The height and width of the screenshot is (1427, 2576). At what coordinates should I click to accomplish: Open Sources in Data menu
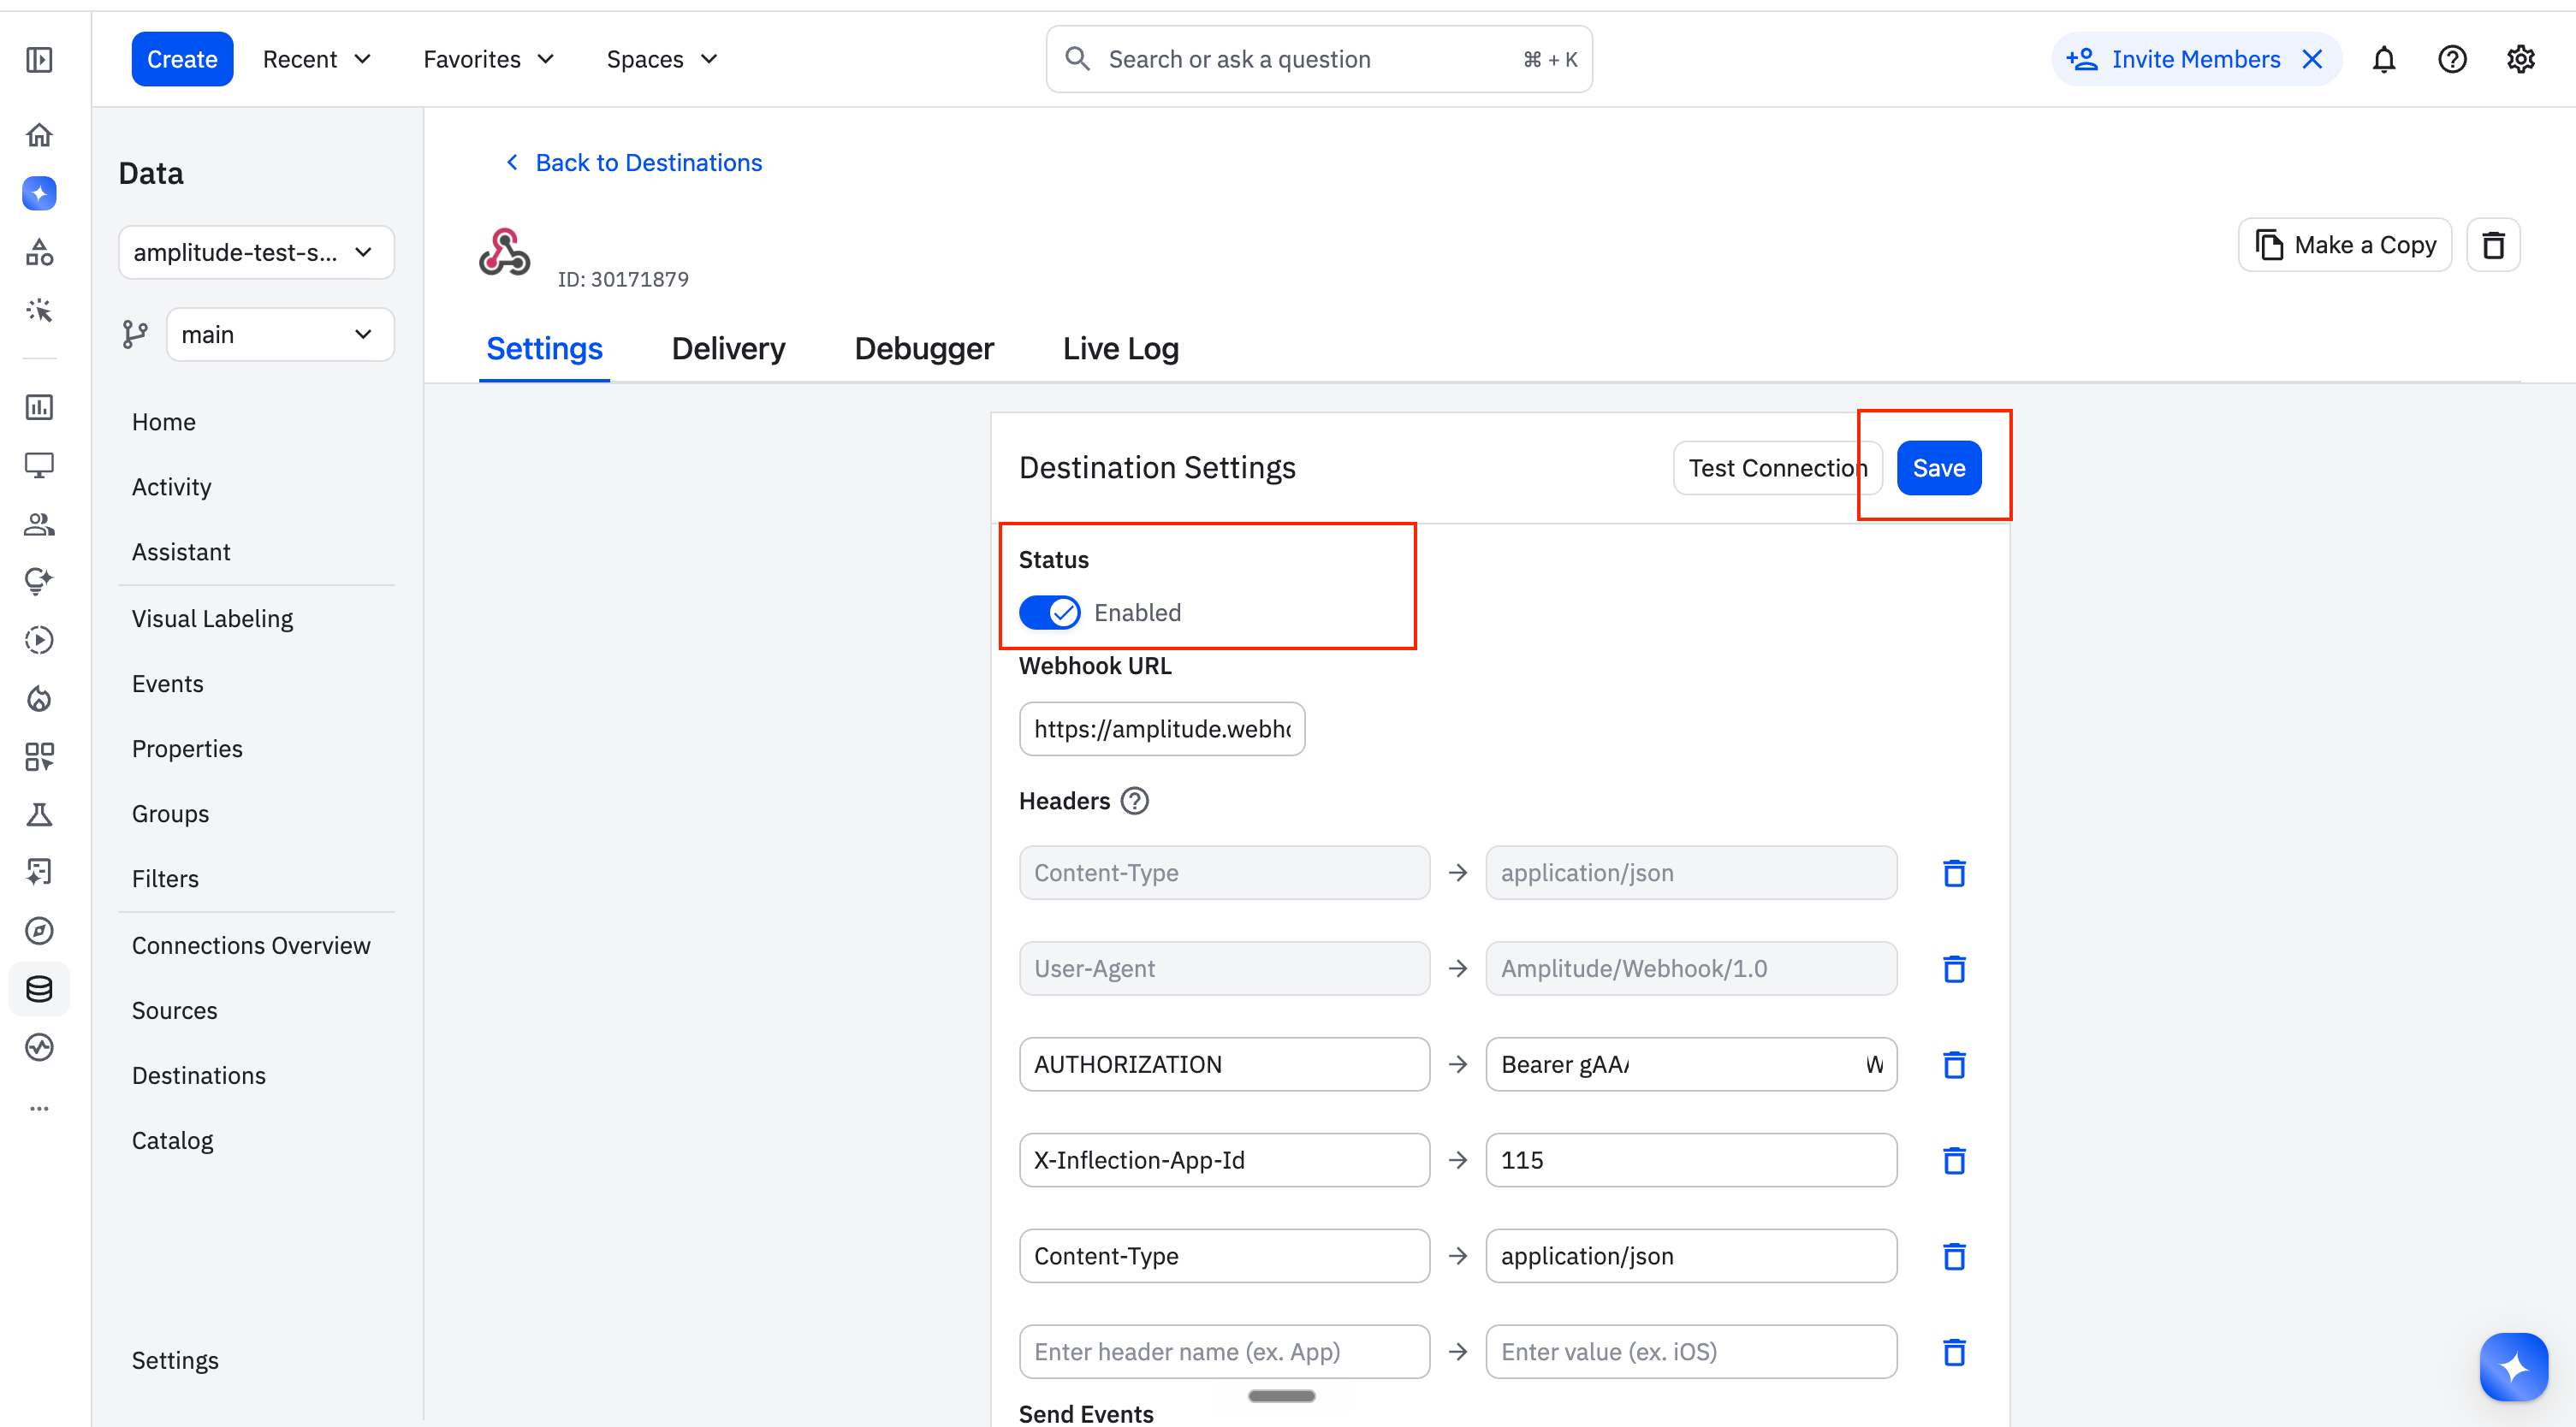click(174, 1010)
